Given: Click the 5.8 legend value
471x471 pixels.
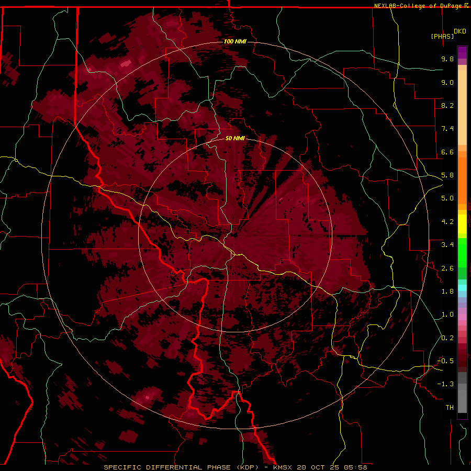Looking at the screenshot, I should [x=447, y=175].
